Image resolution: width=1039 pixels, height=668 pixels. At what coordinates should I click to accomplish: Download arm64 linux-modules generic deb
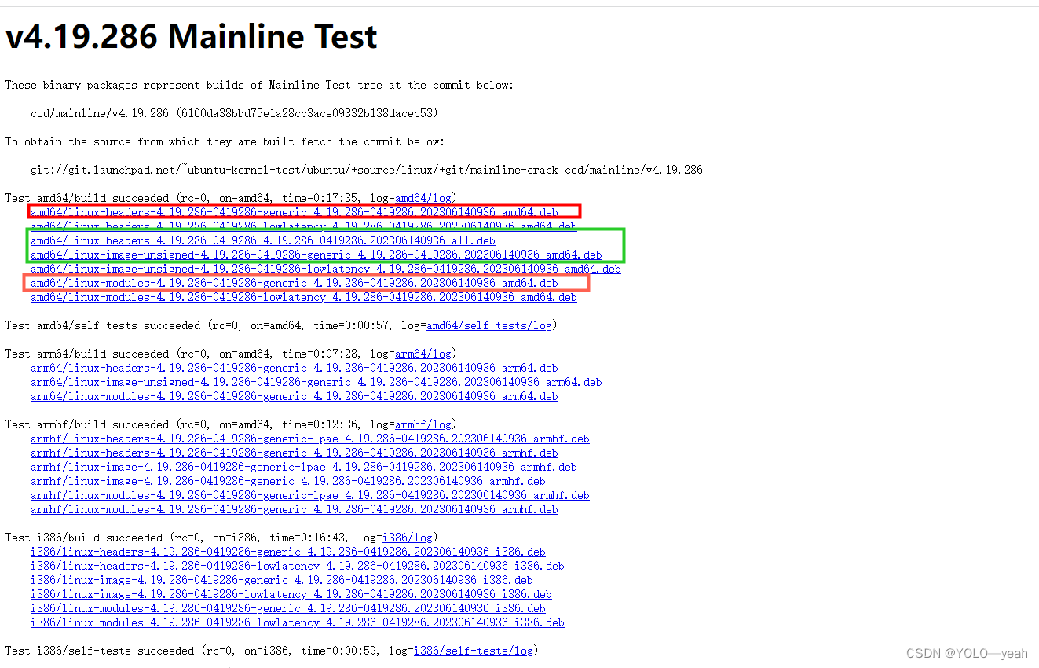(295, 396)
